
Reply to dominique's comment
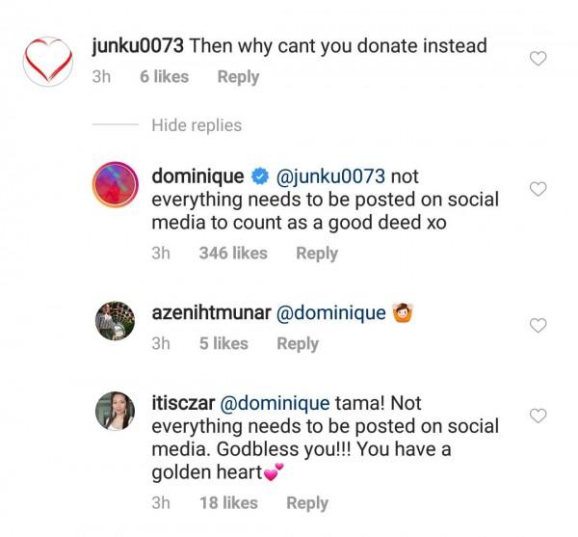[317, 254]
